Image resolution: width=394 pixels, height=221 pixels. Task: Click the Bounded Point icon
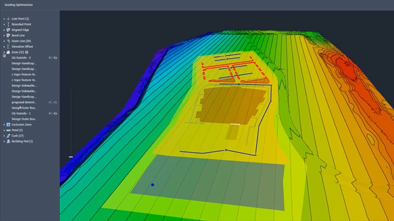coord(8,24)
